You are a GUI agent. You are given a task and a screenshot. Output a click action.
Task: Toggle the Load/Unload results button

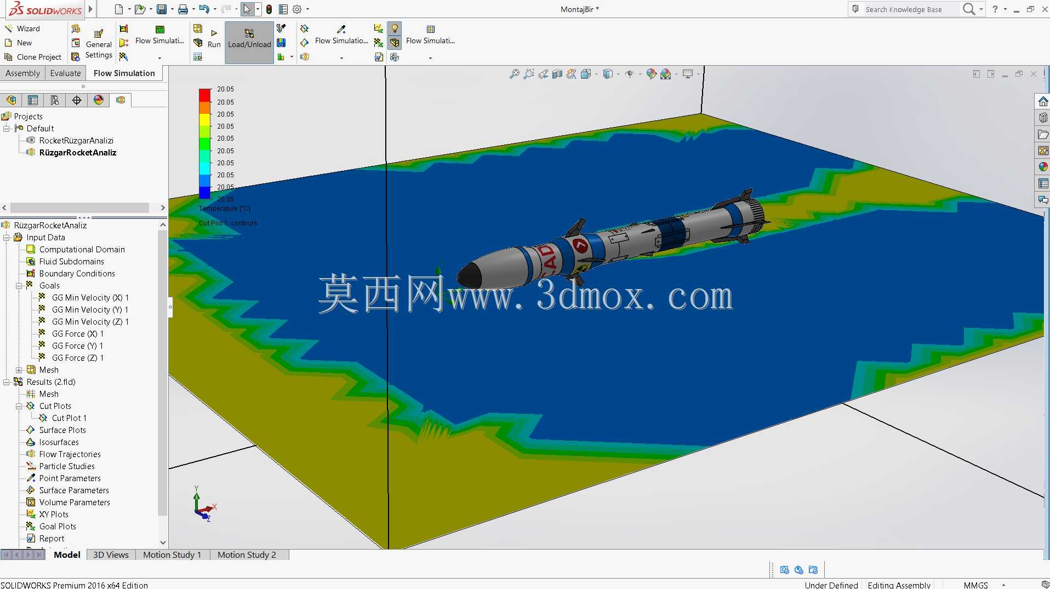[249, 43]
